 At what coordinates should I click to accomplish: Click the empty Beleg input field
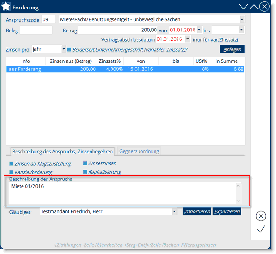[x=36, y=30]
